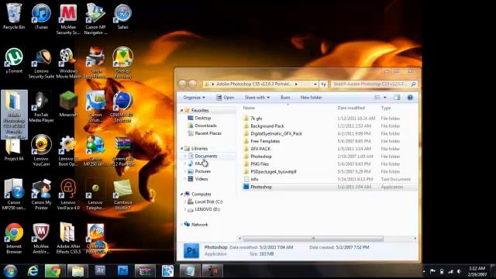Open Lenovo VeriFace 4.0 desktop shortcut

[68, 195]
